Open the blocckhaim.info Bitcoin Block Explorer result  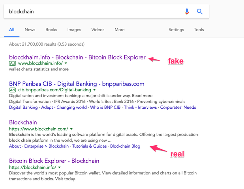pos(77,57)
